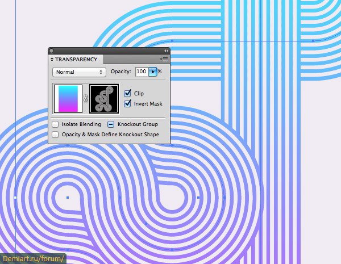Click the blue center point inside left loop
This screenshot has height=264, width=341.
(68, 198)
